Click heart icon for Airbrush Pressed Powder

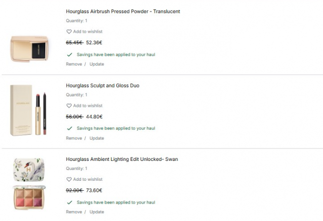69,32
